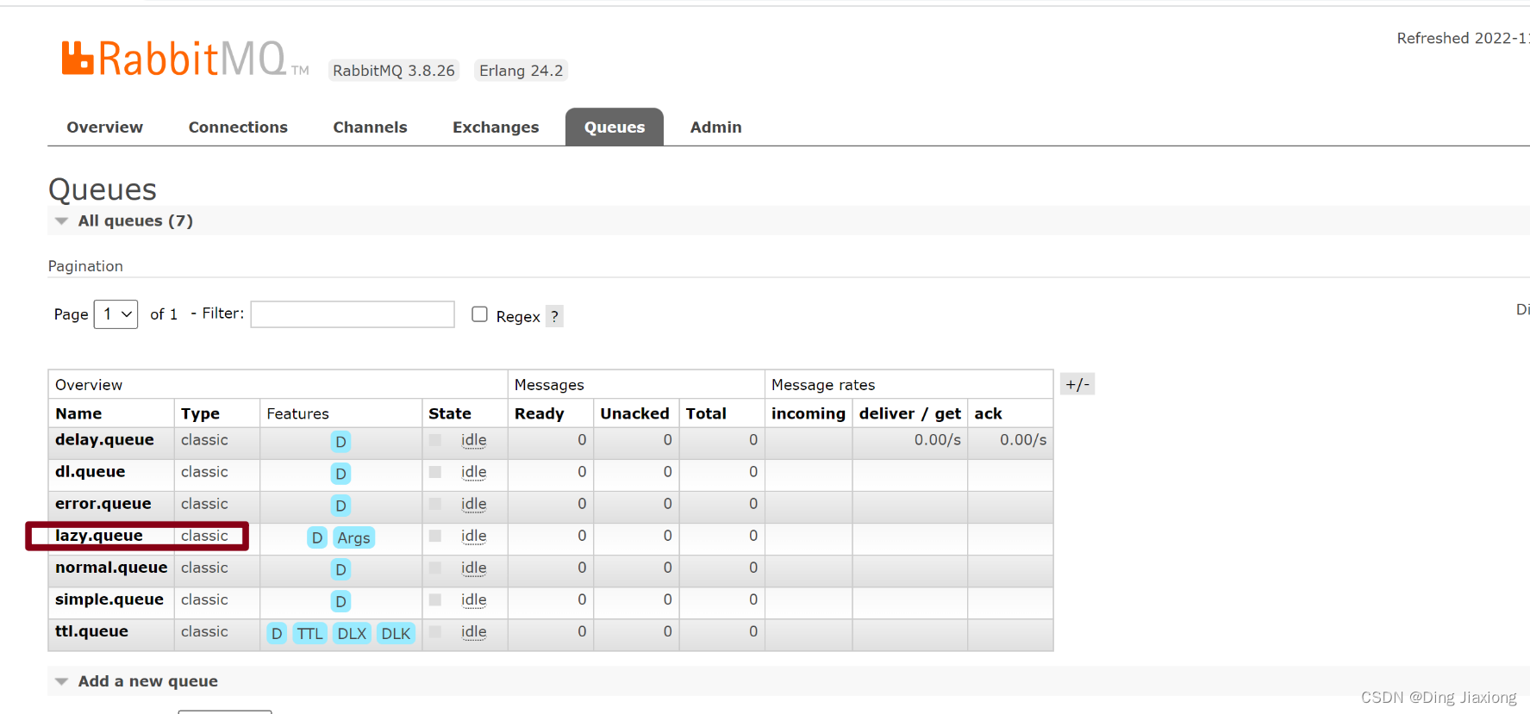Click the TTL badge for ttl.queue

[309, 633]
